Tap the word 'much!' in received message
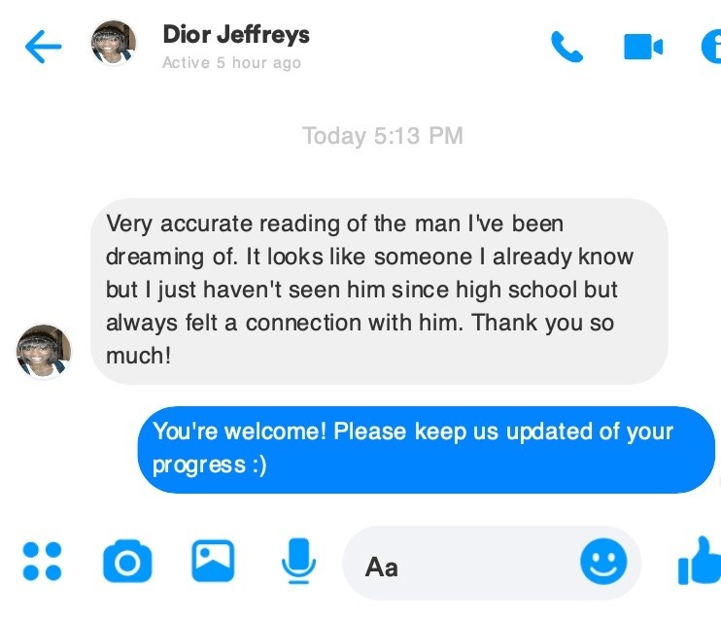 coord(138,356)
